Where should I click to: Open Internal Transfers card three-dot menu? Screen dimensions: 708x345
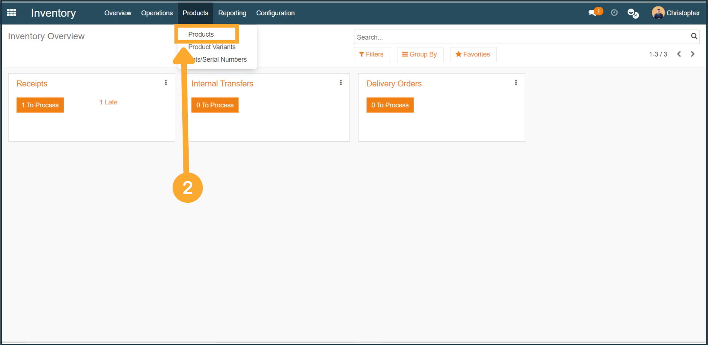[341, 83]
